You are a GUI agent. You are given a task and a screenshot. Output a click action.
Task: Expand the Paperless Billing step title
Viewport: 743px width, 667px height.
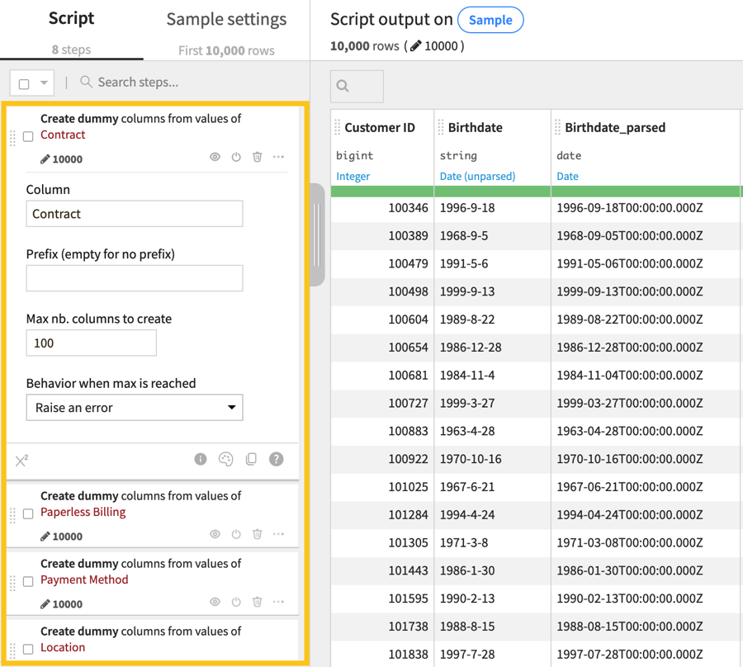click(140, 504)
